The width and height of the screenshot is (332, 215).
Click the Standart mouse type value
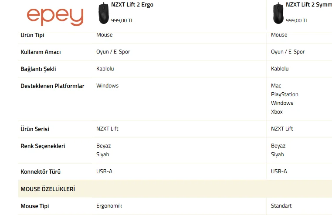coord(281,206)
